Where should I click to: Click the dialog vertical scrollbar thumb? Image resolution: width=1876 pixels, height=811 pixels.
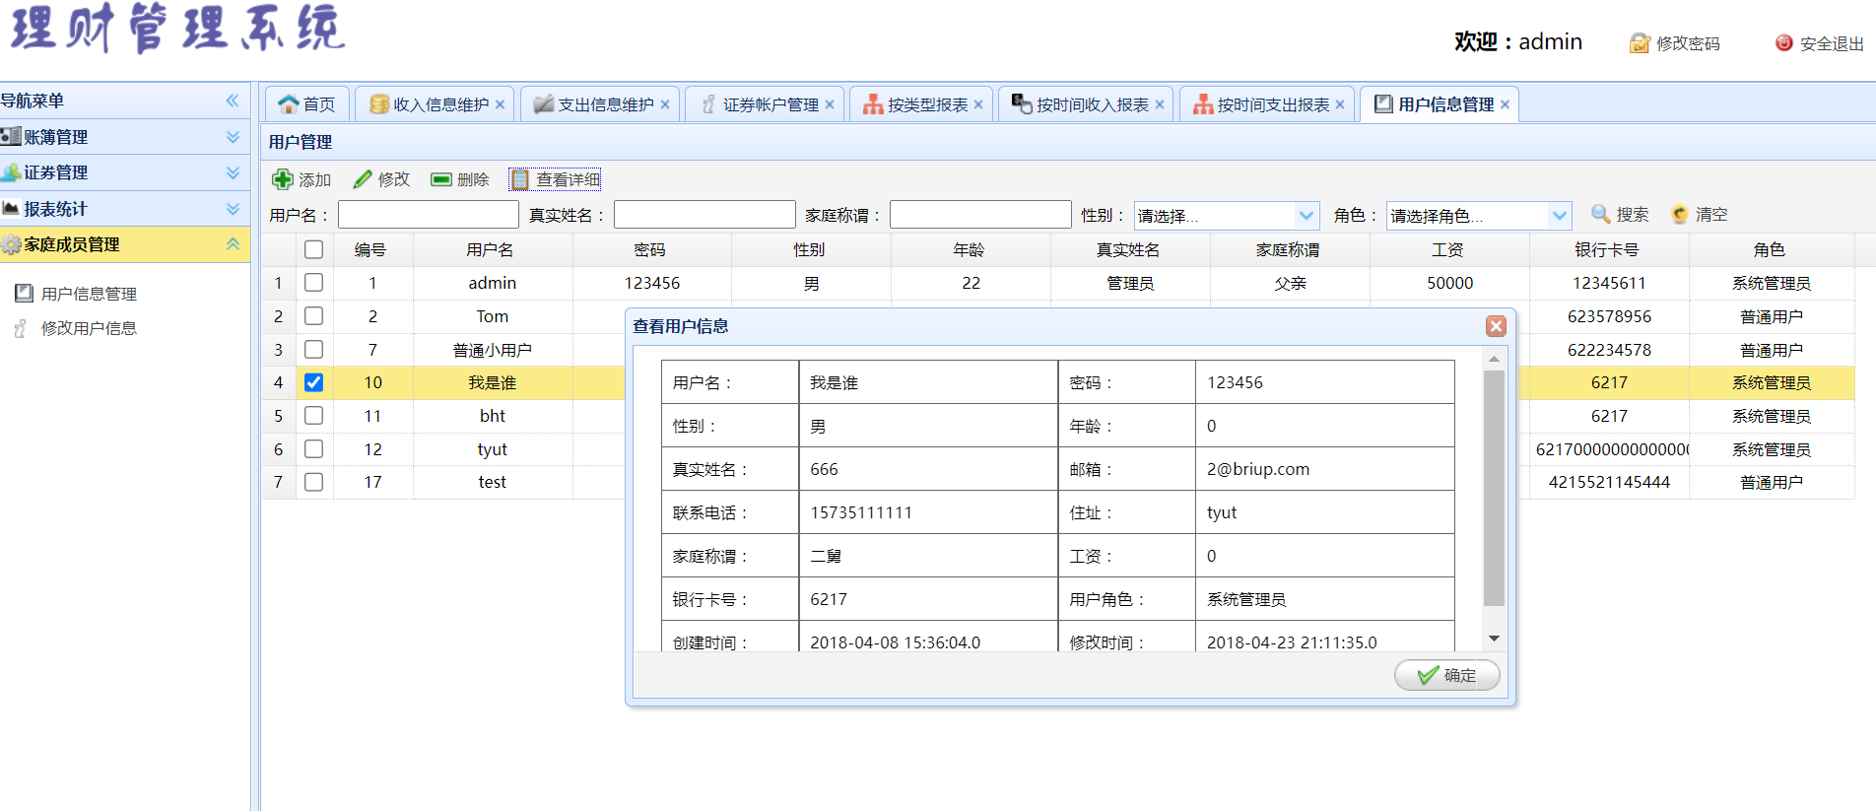tap(1494, 488)
